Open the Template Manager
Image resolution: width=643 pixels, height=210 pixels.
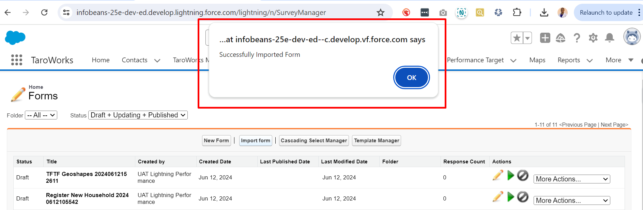[376, 141]
